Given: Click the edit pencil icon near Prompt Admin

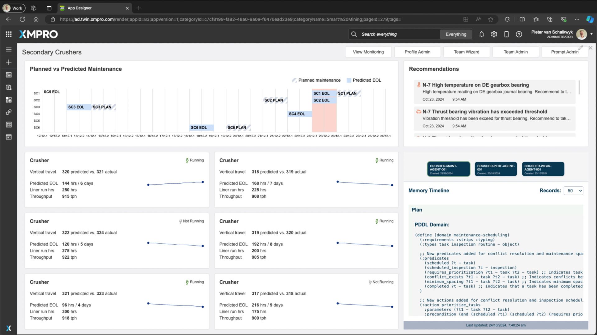Looking at the screenshot, I should 581,48.
